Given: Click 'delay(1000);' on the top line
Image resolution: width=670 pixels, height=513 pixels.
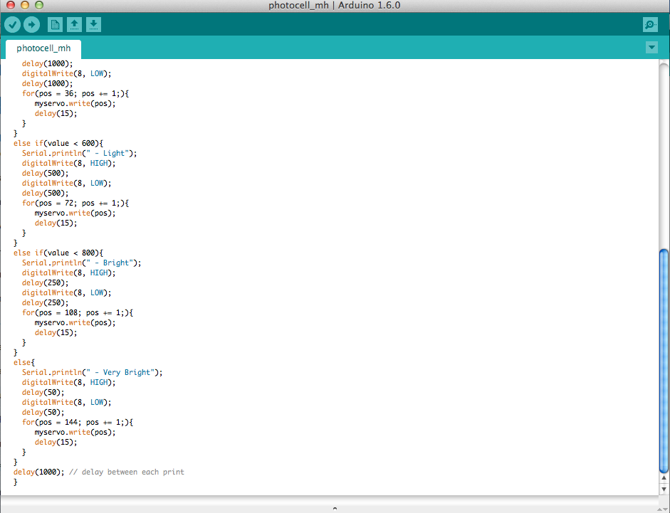Looking at the screenshot, I should pos(48,63).
